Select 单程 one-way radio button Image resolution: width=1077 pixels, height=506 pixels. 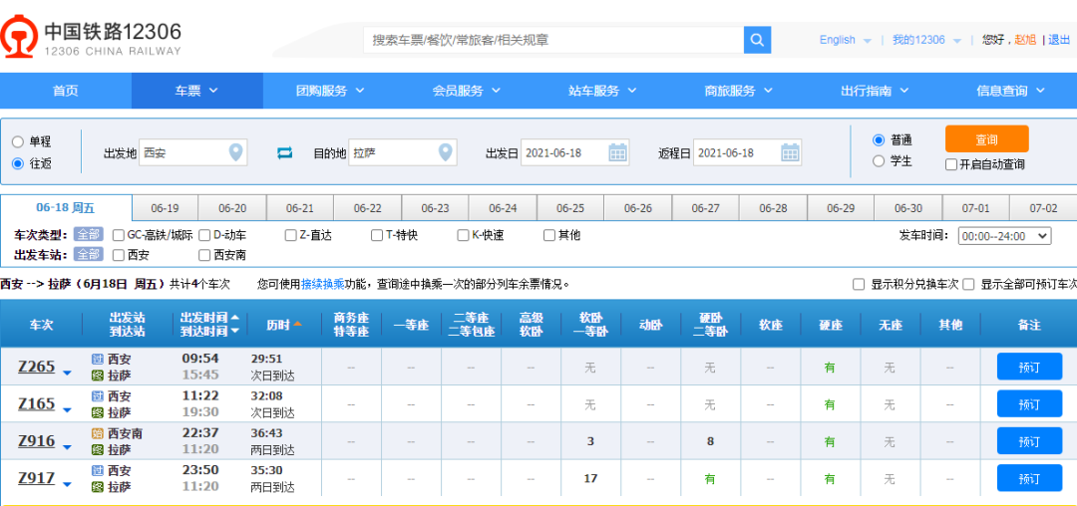(18, 141)
